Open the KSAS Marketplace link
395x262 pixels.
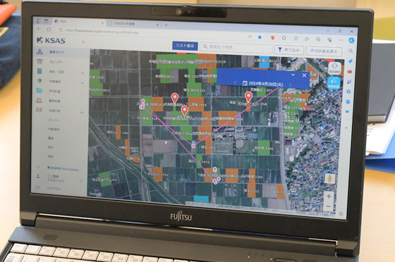click(x=63, y=168)
